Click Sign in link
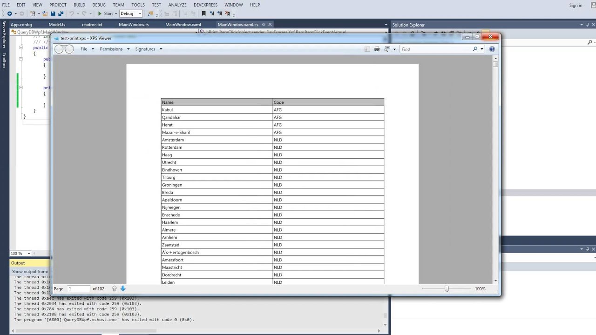Screen dimensions: 596x335 576,5
